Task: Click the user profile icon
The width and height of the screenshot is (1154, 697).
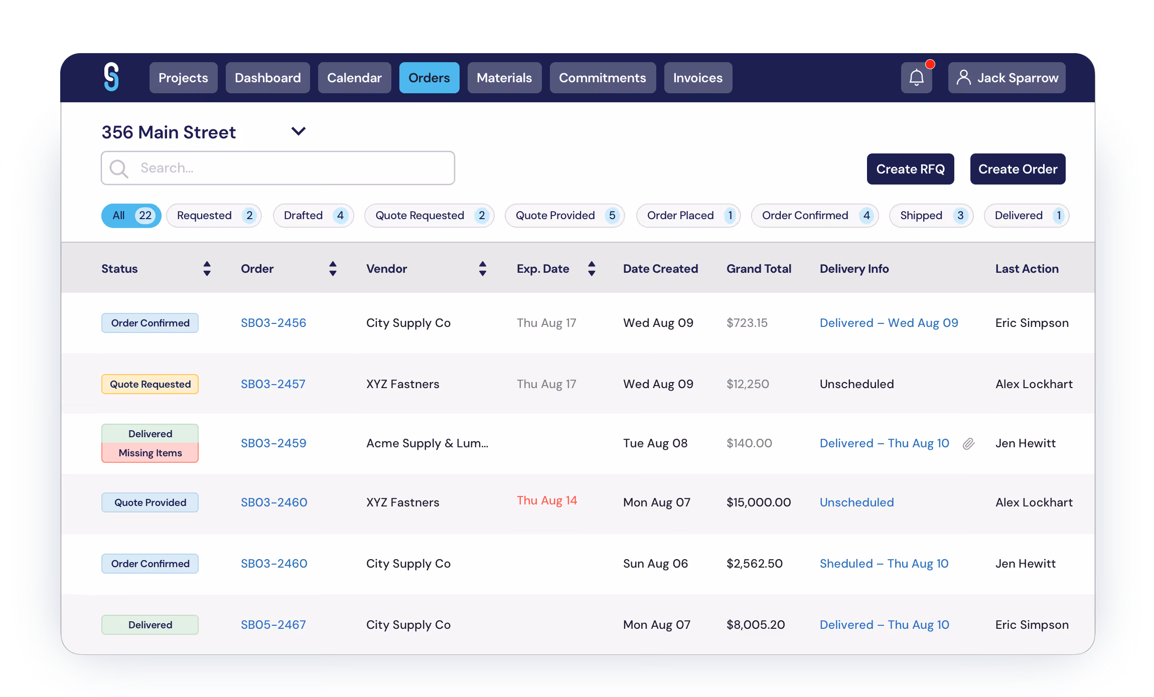Action: pyautogui.click(x=963, y=78)
